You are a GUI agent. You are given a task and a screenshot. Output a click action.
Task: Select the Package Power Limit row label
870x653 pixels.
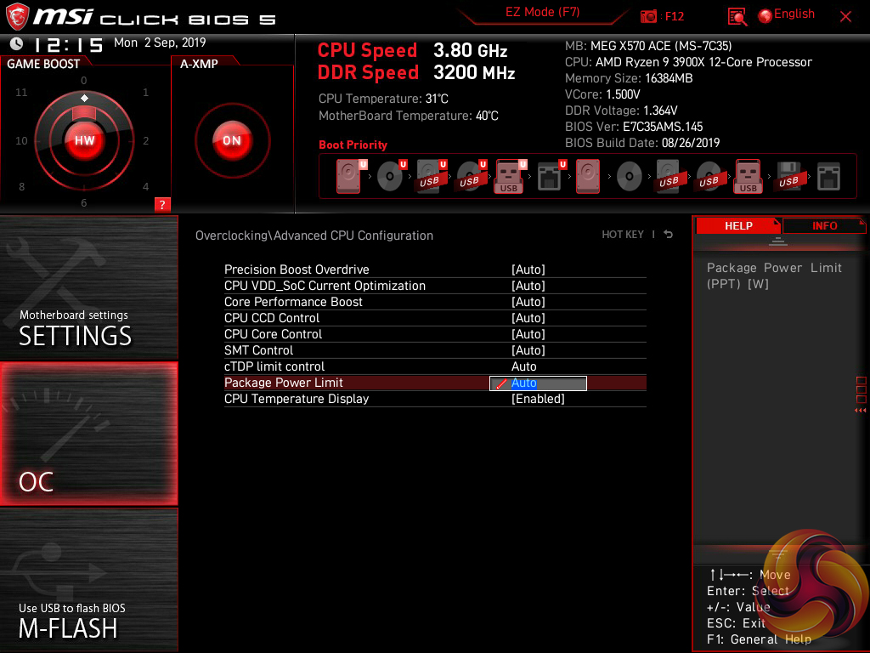[284, 383]
